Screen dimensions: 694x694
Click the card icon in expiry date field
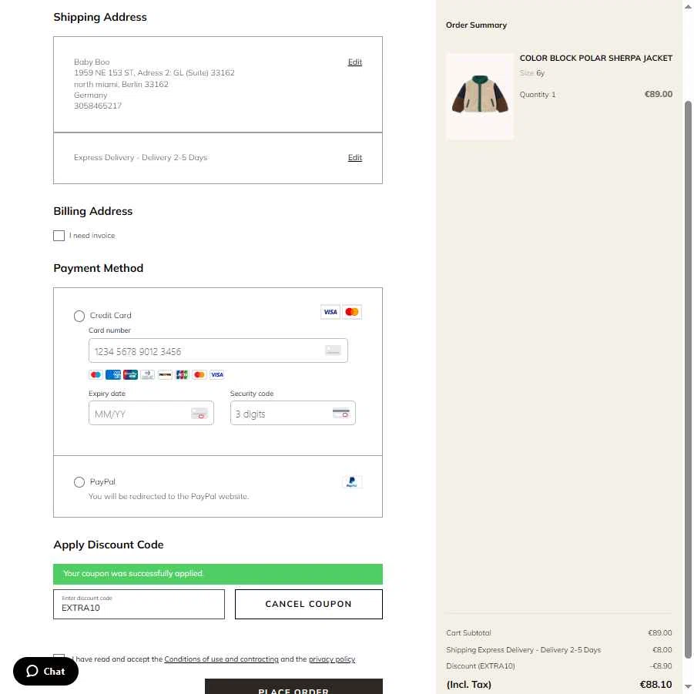point(199,414)
